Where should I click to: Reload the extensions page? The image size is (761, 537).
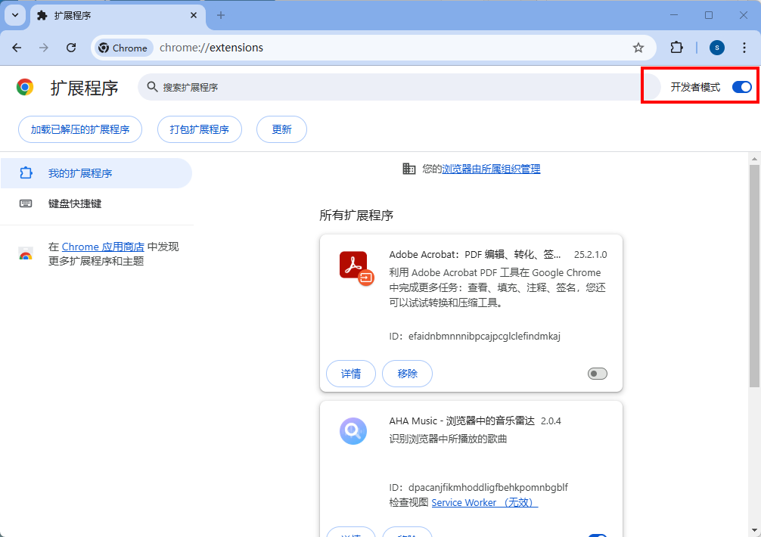(71, 48)
